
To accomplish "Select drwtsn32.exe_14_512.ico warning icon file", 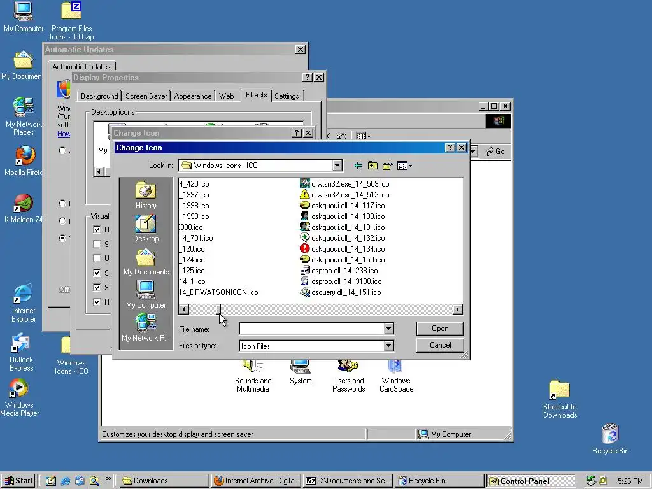I will [344, 195].
